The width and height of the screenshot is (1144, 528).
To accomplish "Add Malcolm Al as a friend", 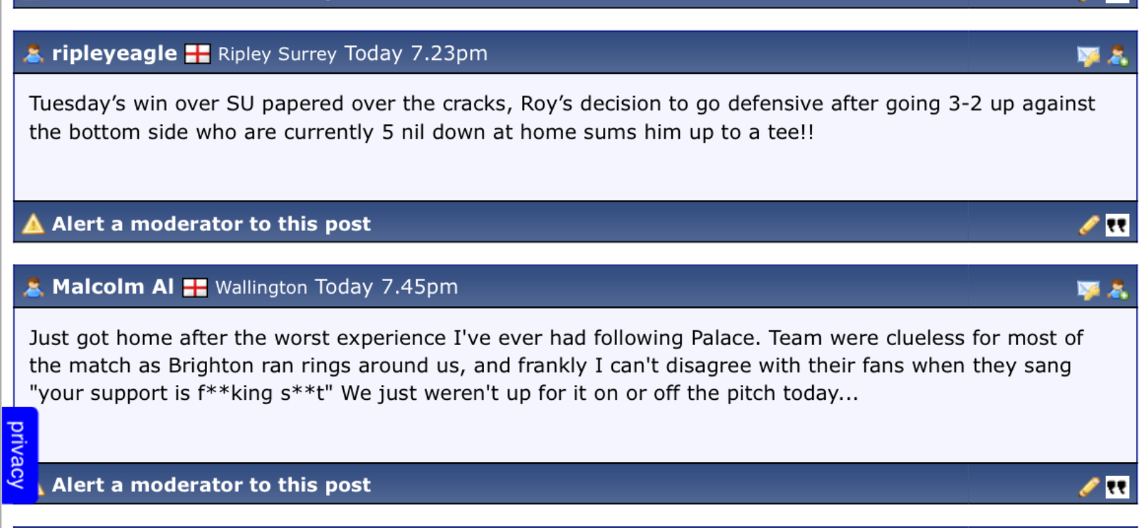I will [x=1118, y=289].
